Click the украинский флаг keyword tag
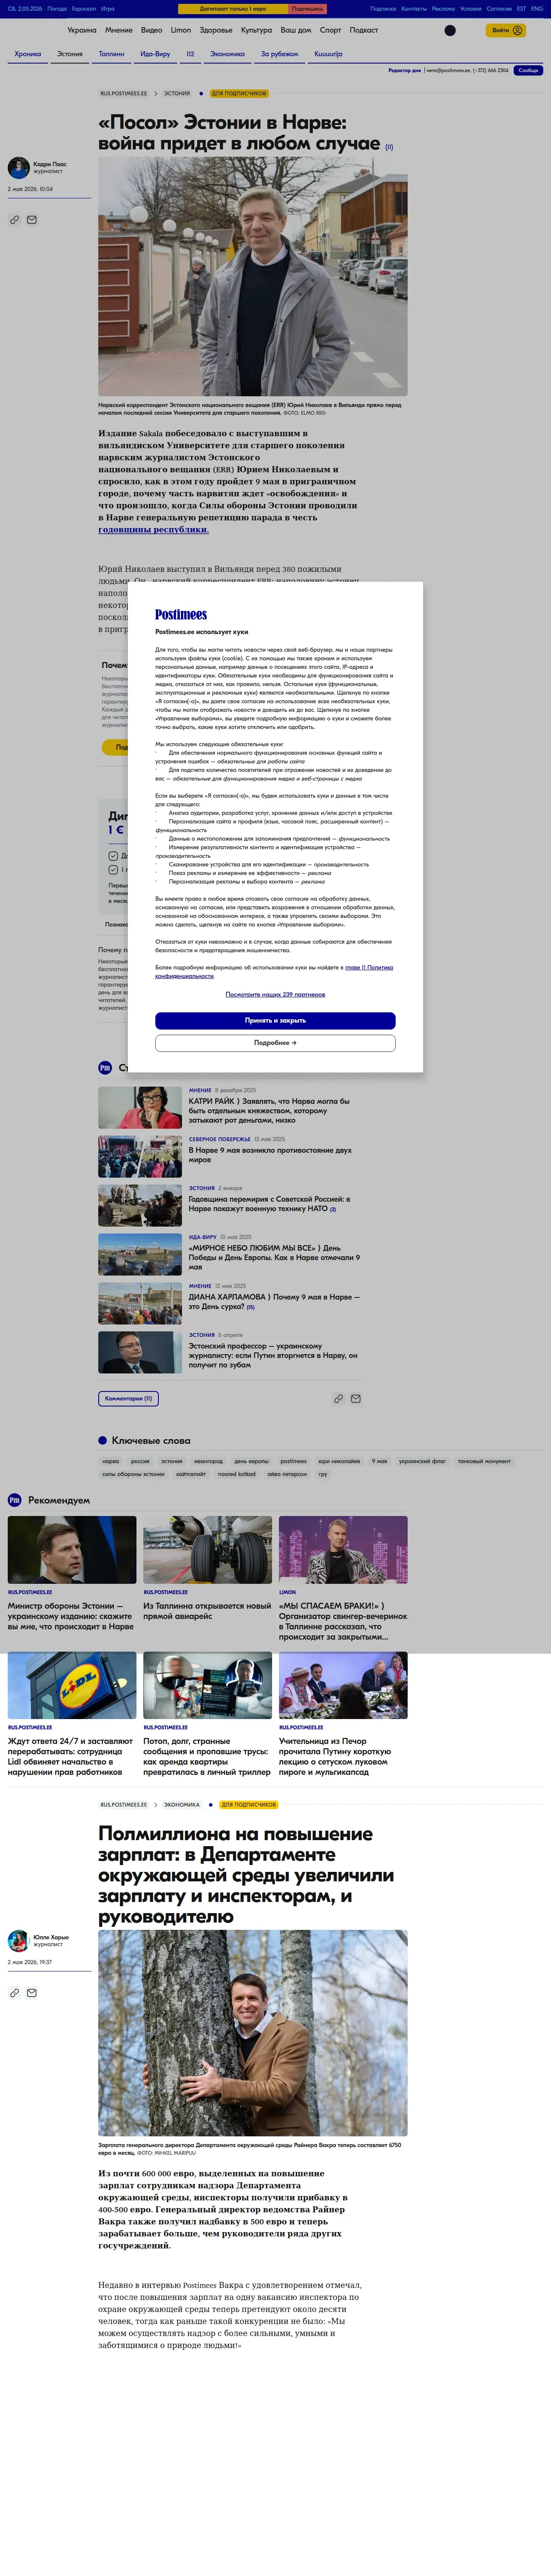 422,1461
